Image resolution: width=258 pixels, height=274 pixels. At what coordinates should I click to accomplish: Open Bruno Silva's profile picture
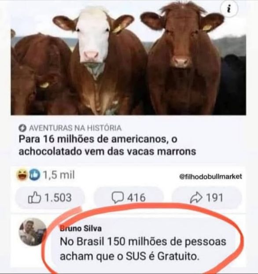33,232
